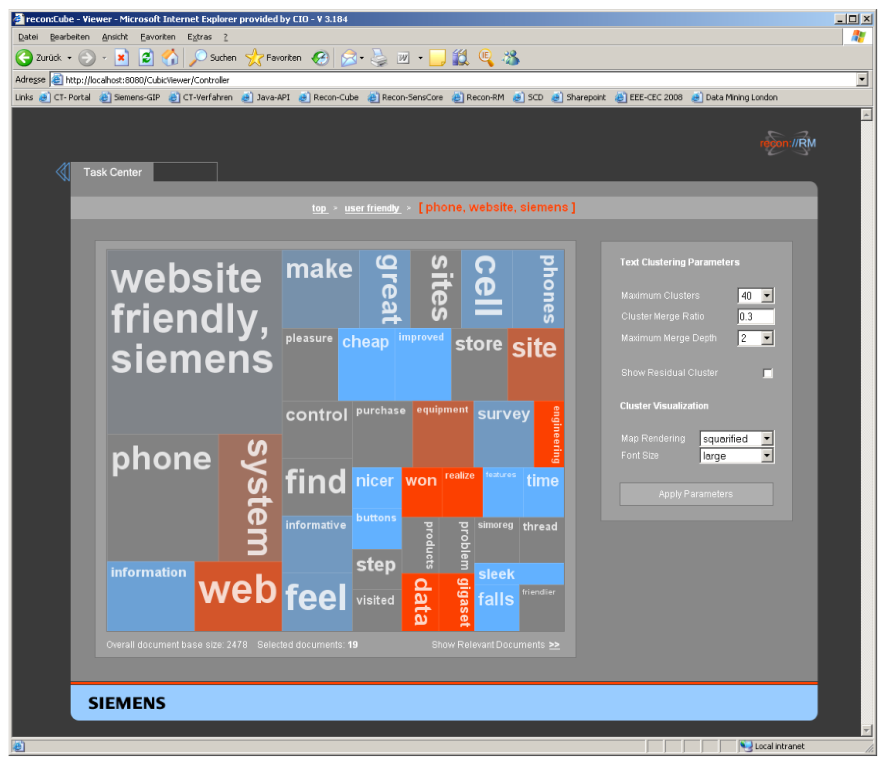Screen dimensions: 887x764
Task: Select the website friendly, siemens cluster
Action: [x=194, y=342]
